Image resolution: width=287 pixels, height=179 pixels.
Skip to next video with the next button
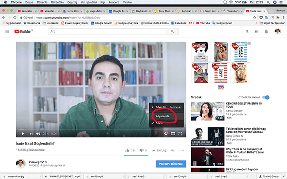point(31,134)
